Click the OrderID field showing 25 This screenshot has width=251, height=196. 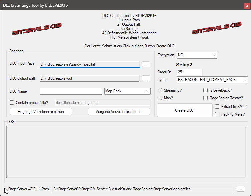(x=190, y=72)
